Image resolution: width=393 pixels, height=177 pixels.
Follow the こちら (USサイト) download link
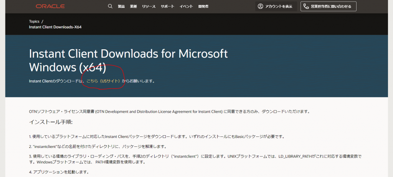click(x=103, y=81)
